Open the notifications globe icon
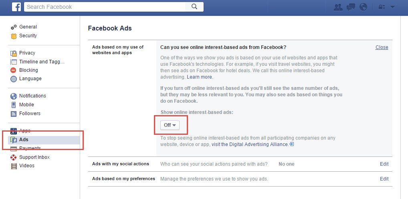Image resolution: width=408 pixels, height=199 pixels. [364, 7]
